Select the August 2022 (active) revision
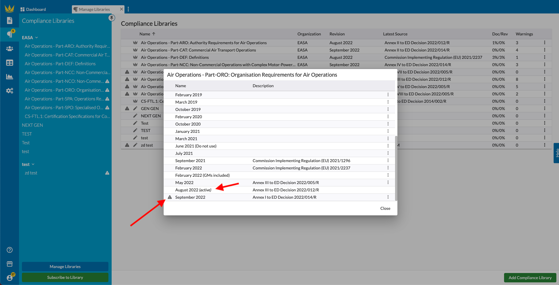Image resolution: width=559 pixels, height=285 pixels. pos(193,190)
